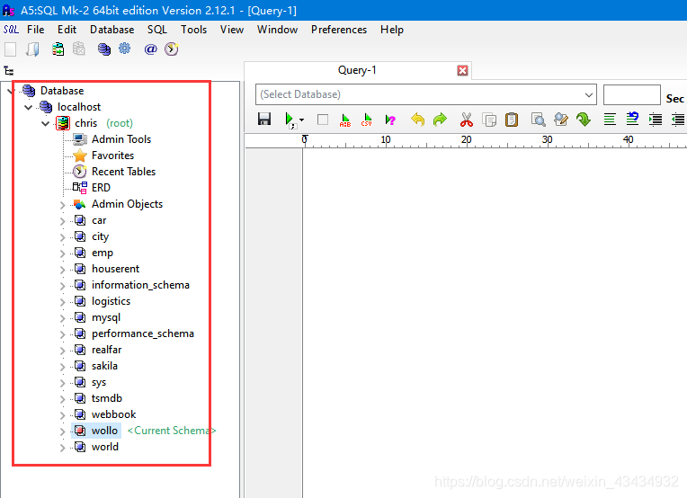
Task: Click the find and replace icon
Action: (561, 120)
